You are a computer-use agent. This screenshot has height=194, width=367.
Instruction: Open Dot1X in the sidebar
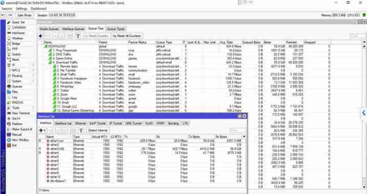tap(16, 118)
